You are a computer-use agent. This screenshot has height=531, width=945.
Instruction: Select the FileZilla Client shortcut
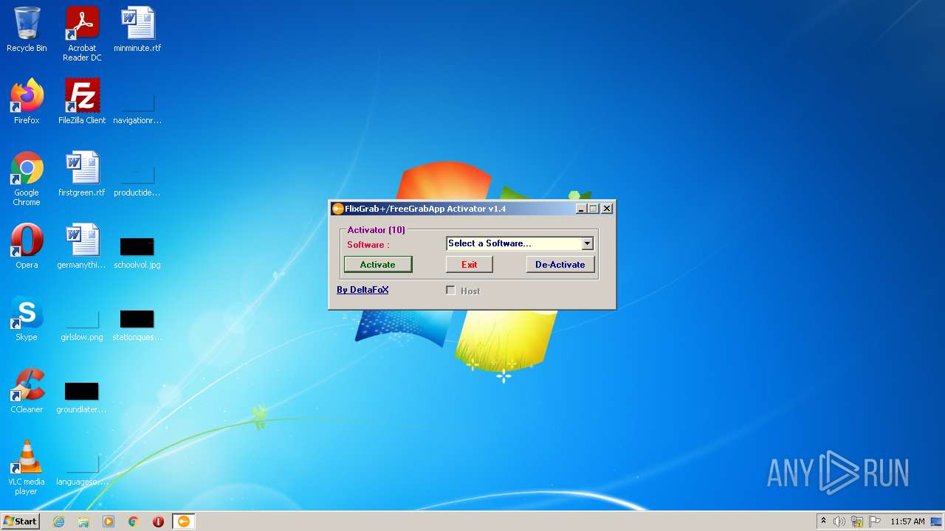click(82, 102)
